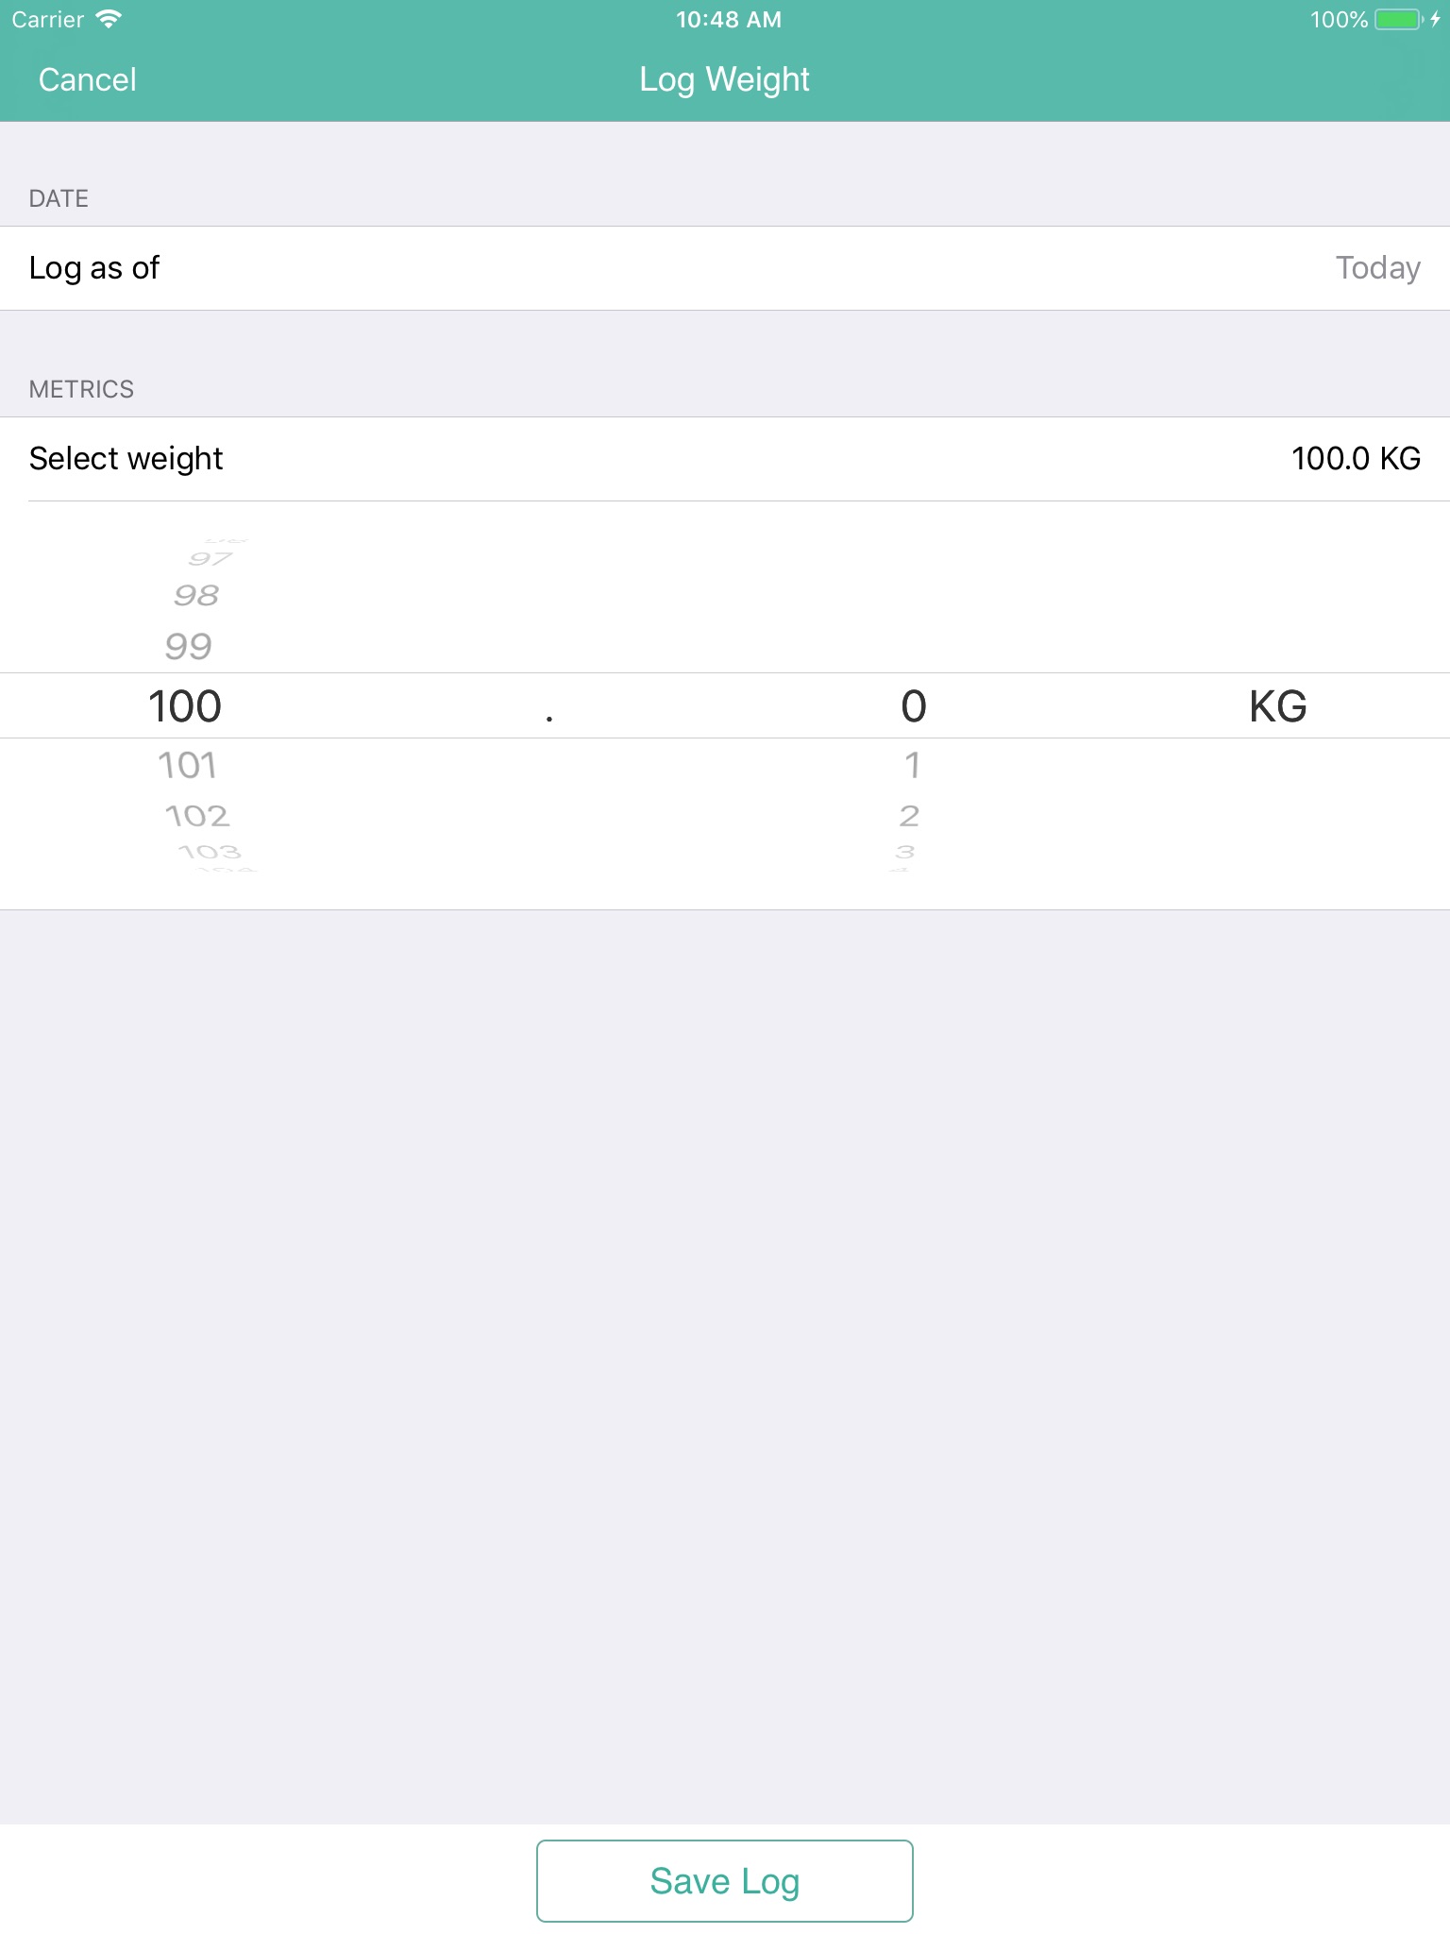1450x1934 pixels.
Task: Open the Log as of date row
Action: (x=725, y=268)
